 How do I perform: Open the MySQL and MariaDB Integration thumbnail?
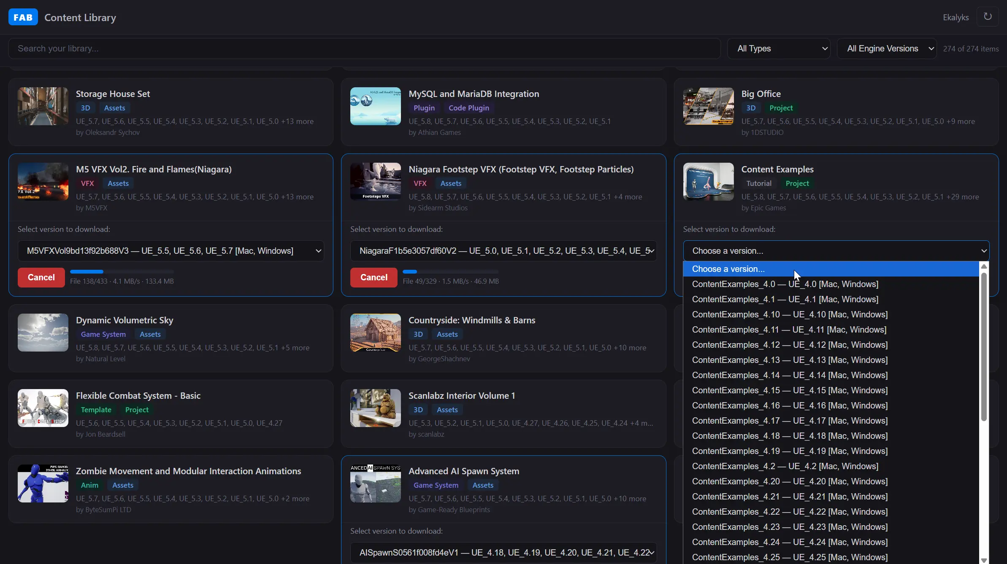tap(376, 106)
